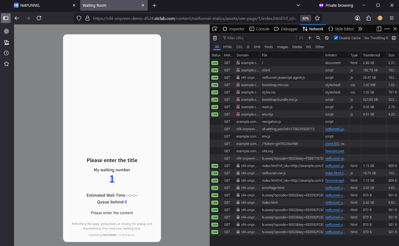Filter requests by the XHR tab
The width and height of the screenshot is (399, 246).
257,47
